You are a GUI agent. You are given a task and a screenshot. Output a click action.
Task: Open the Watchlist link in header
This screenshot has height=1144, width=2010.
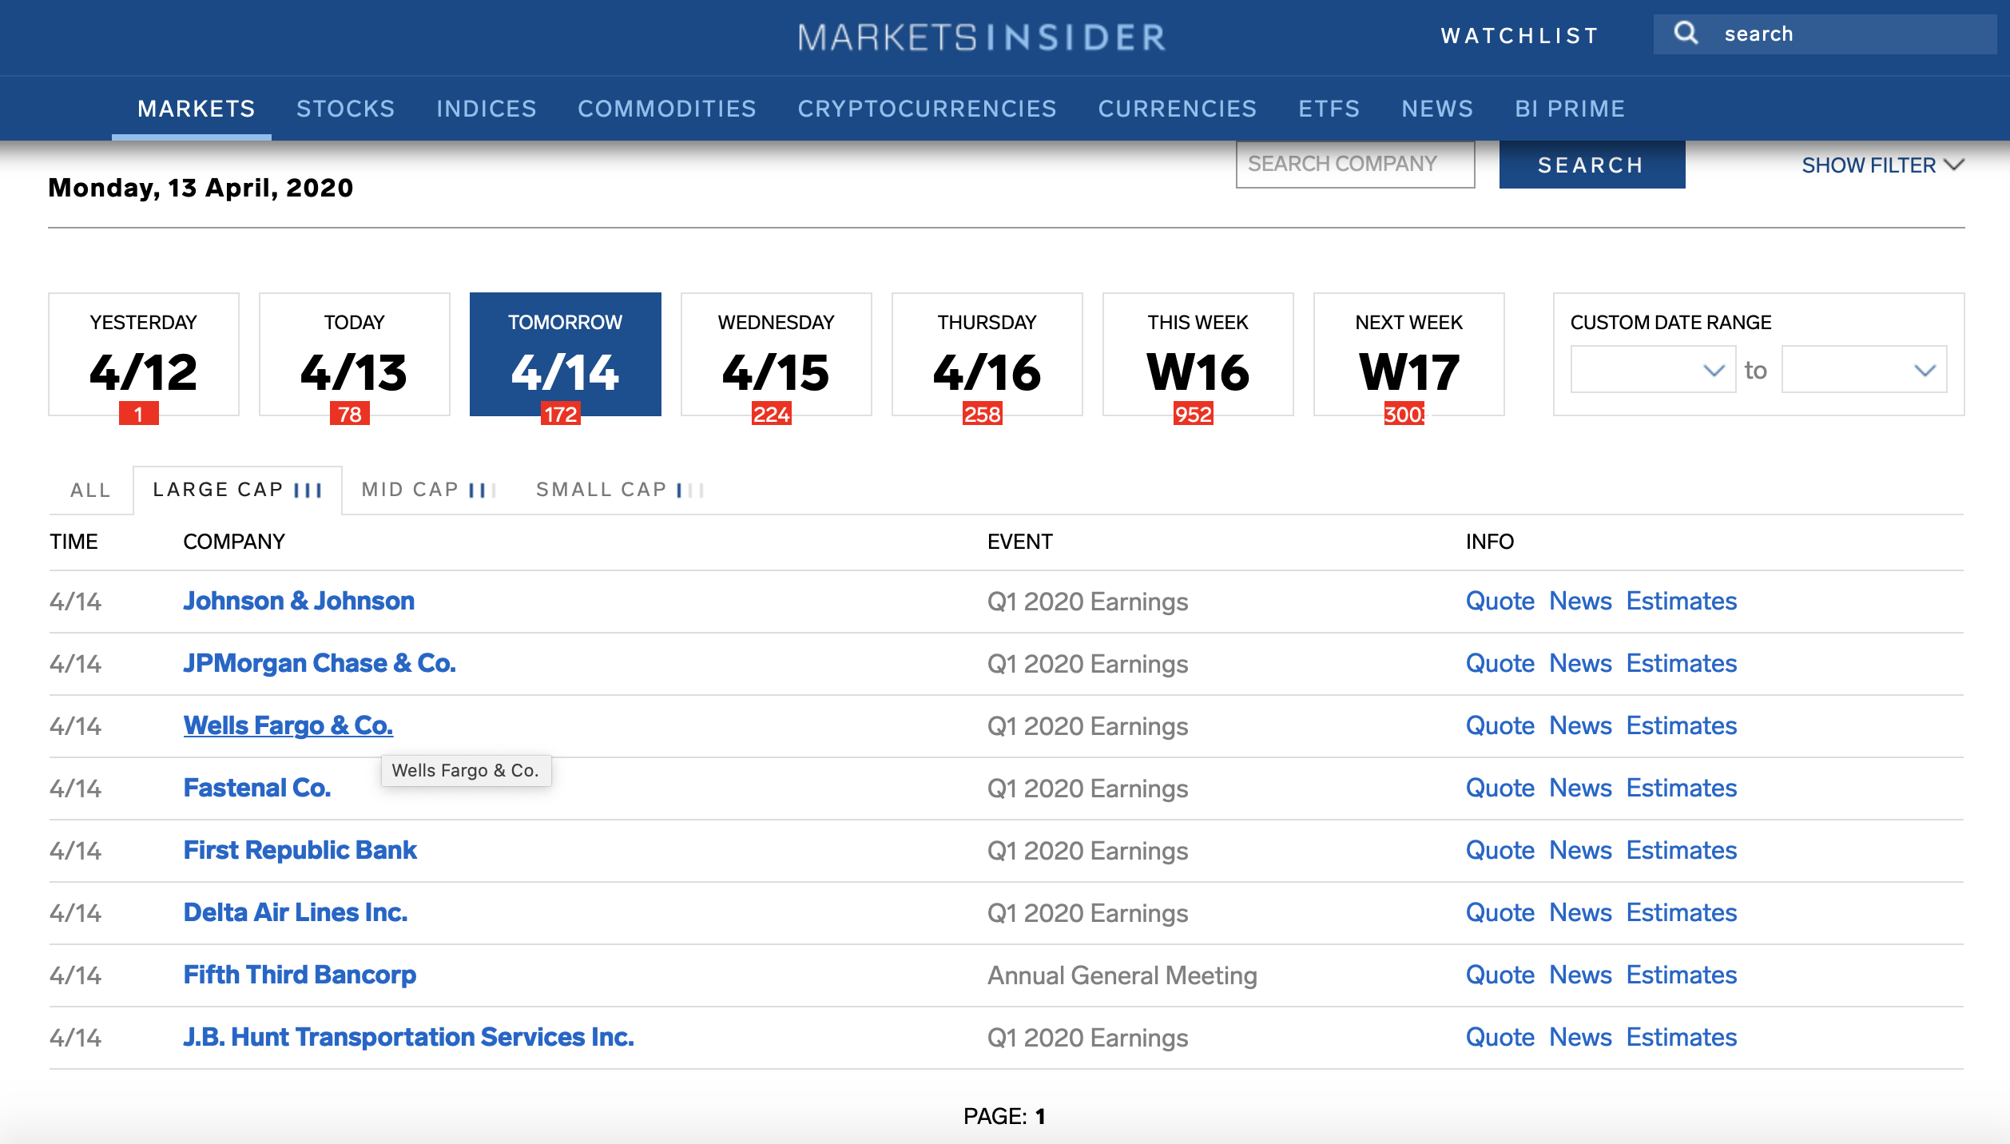pyautogui.click(x=1519, y=36)
